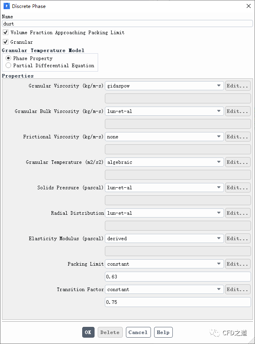Click the Name field containing dust

[x=127, y=24]
